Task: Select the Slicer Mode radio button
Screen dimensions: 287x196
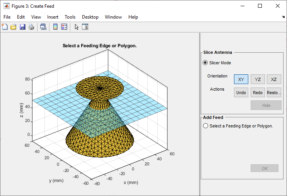Action: [205, 63]
